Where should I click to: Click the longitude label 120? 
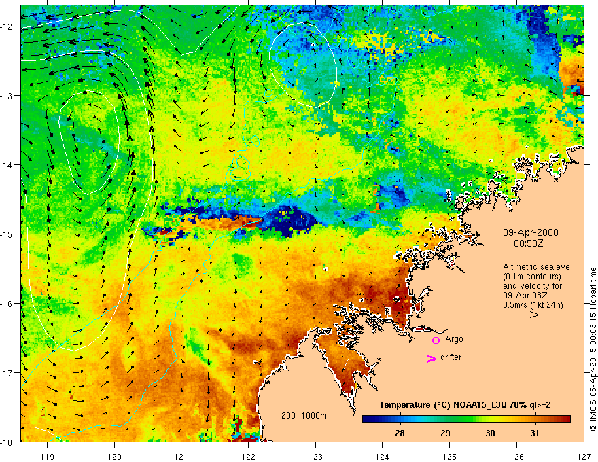pos(114,457)
